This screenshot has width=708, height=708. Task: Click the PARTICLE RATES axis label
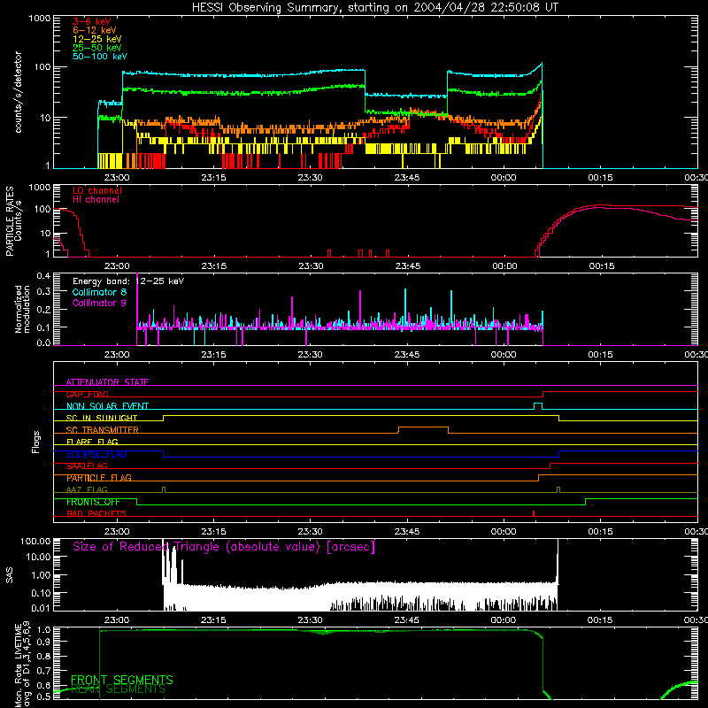tap(10, 221)
